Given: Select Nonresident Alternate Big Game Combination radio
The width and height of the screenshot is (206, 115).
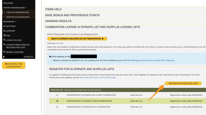Looking at the screenshot, I should click(x=57, y=95).
